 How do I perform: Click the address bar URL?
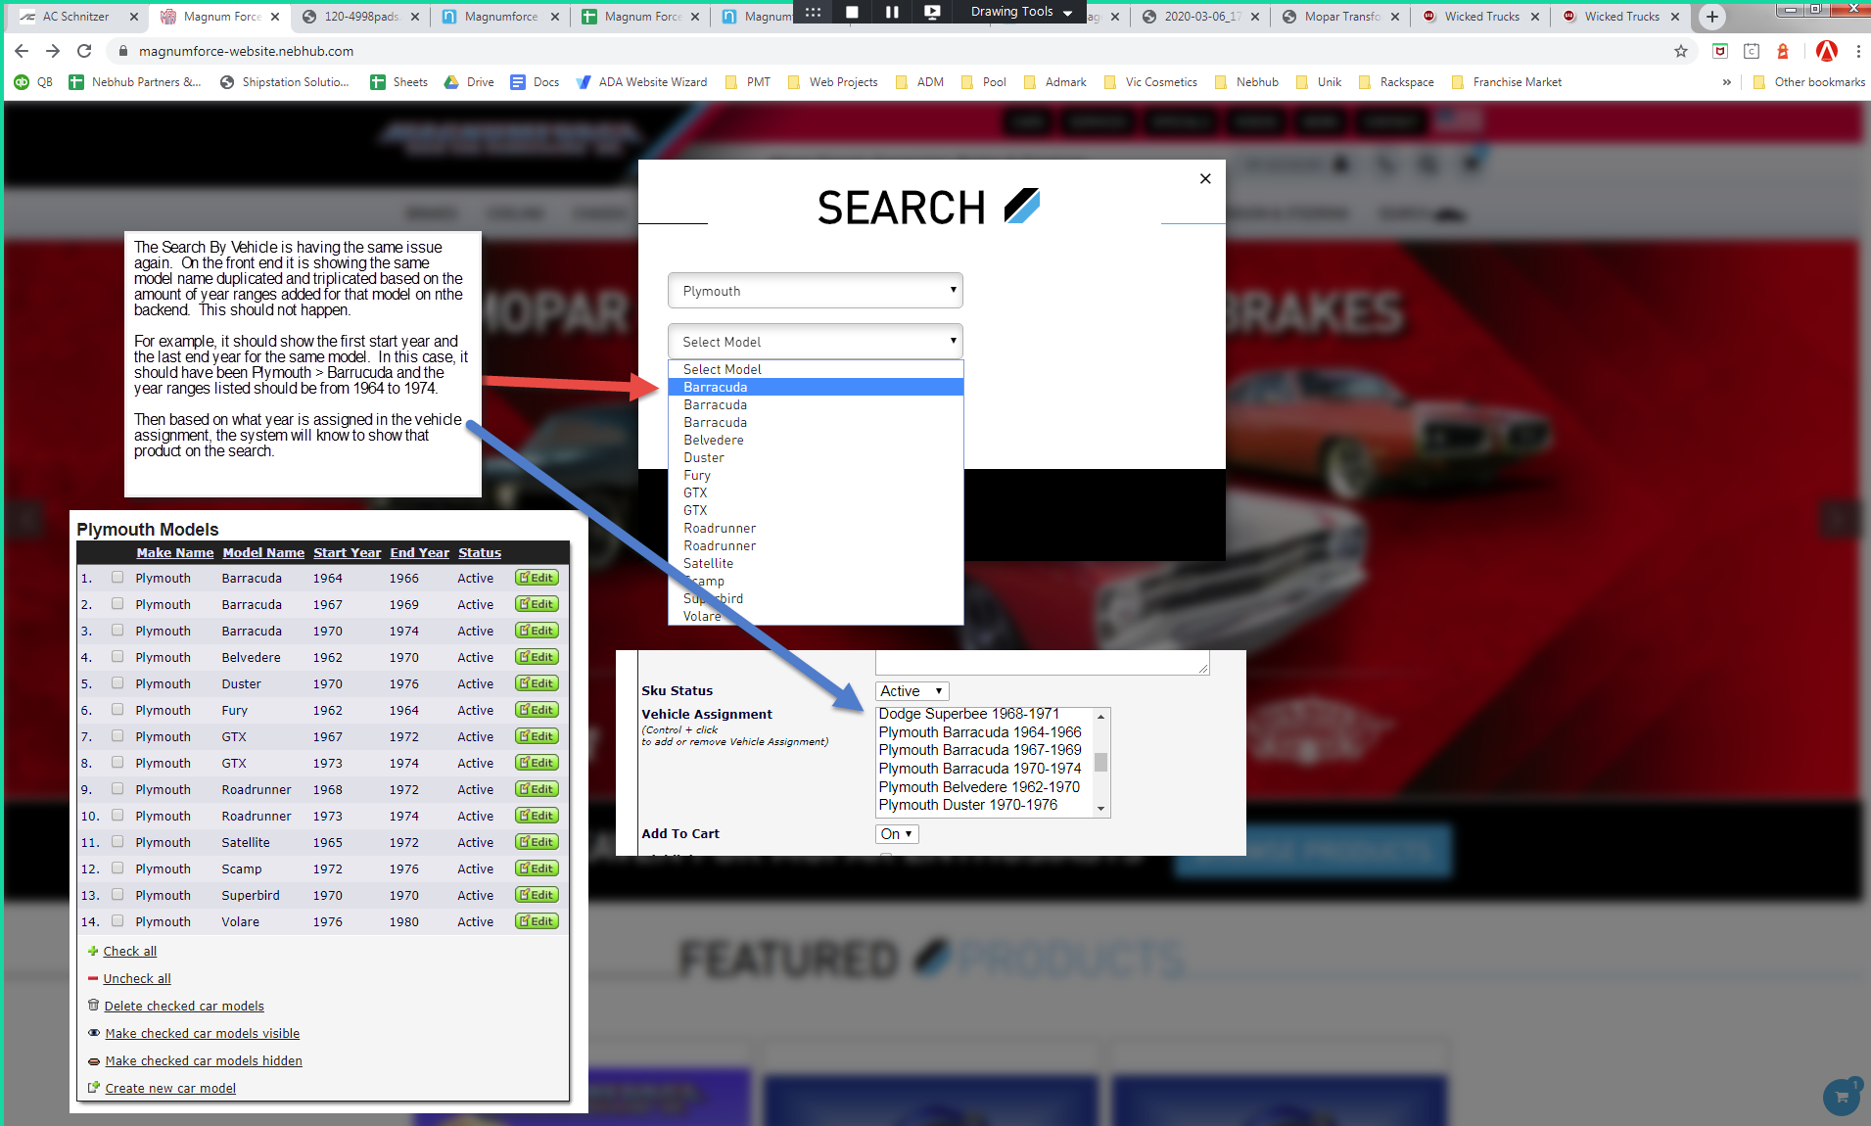point(247,51)
